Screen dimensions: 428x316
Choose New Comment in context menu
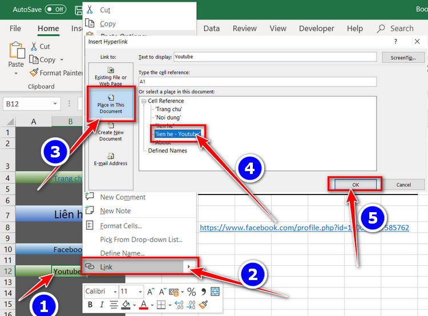(139, 197)
